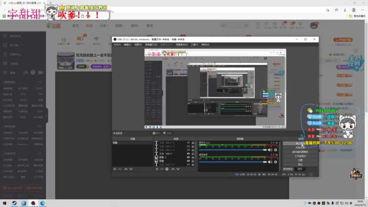
Task: Click the audio waveform icon in streamer stats
Action: [x=97, y=39]
